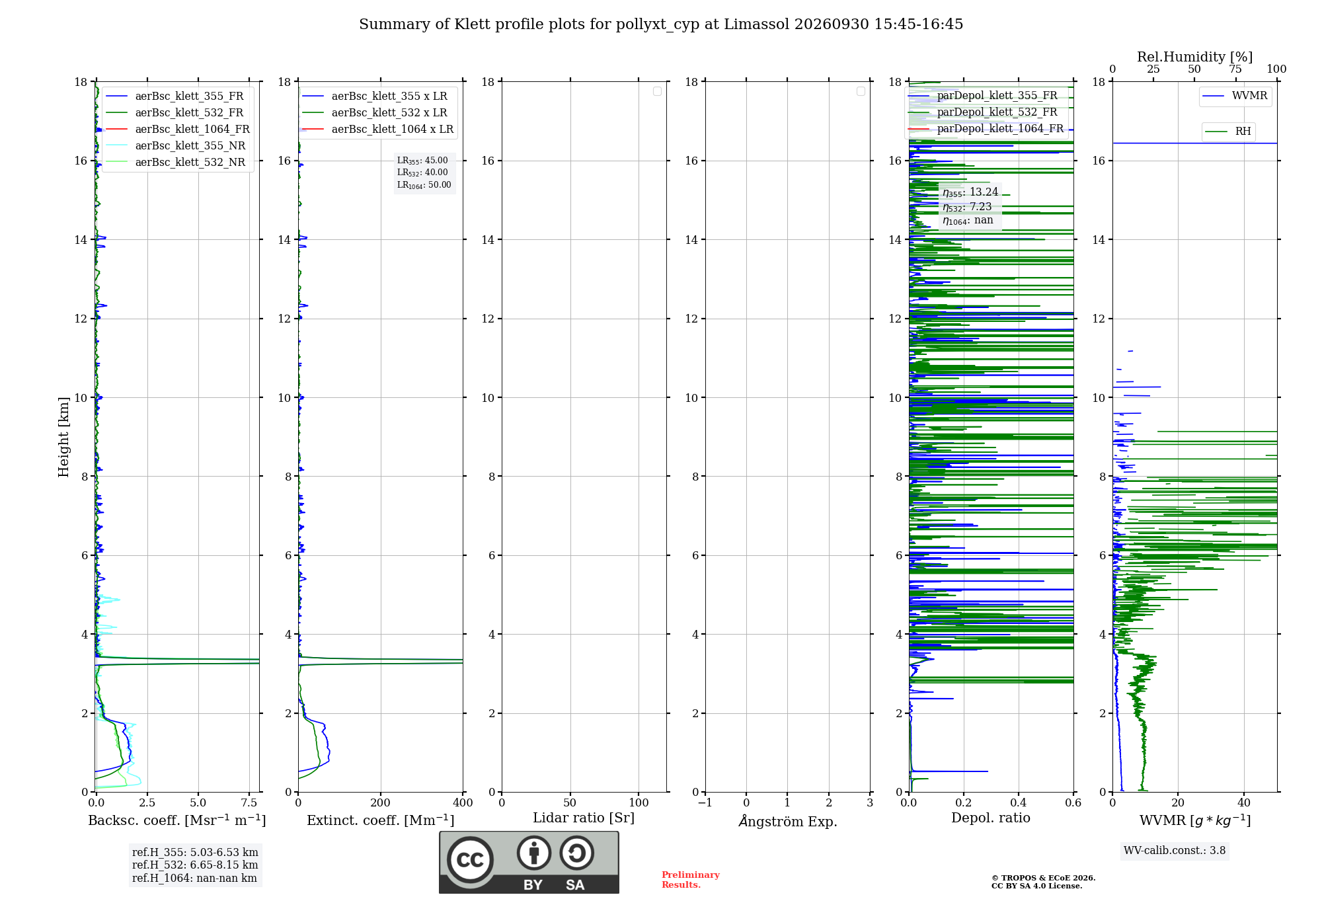The height and width of the screenshot is (899, 1322).
Task: Click the parDepol_klett_532_FR legend entry
Action: pos(984,112)
